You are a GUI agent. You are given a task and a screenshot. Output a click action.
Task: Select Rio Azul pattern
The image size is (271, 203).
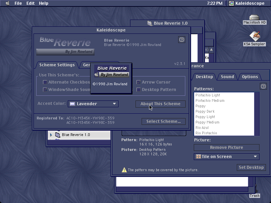224,128
